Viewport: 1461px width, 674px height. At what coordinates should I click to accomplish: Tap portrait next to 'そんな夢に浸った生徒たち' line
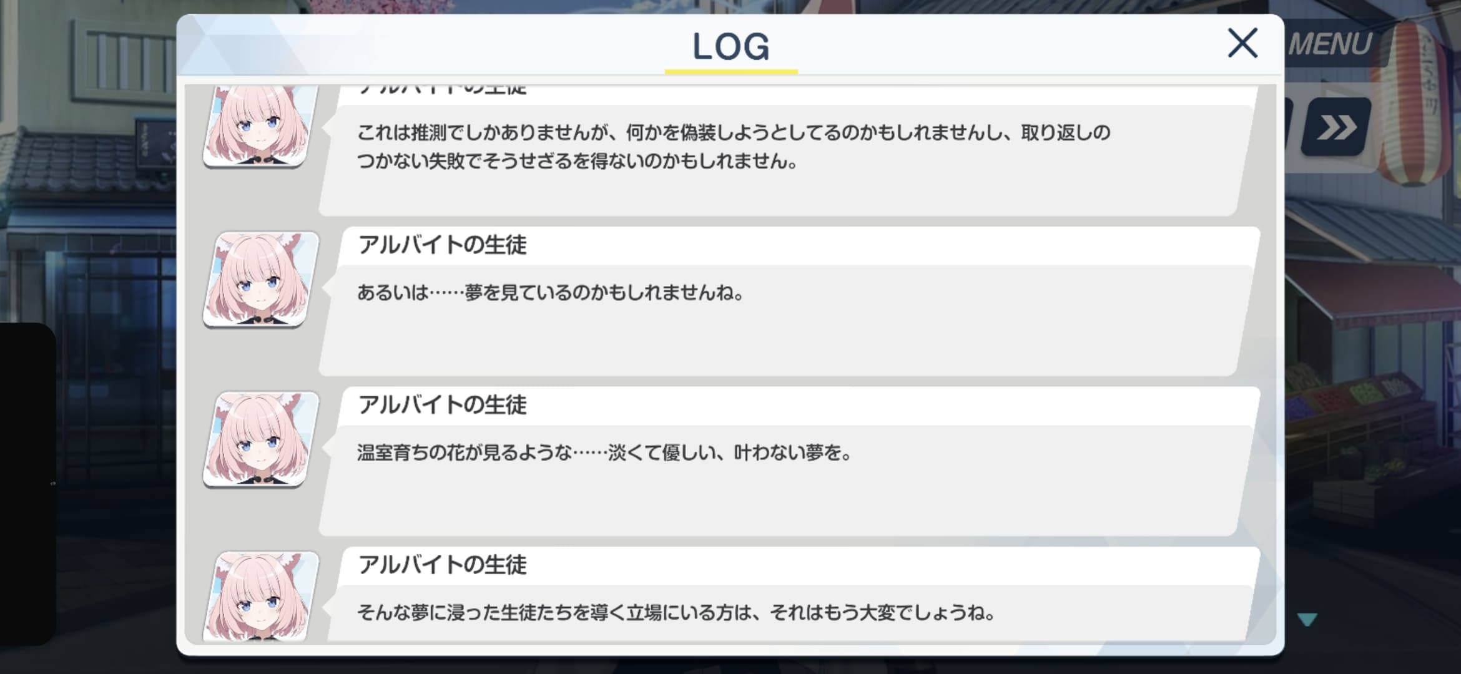tap(261, 597)
